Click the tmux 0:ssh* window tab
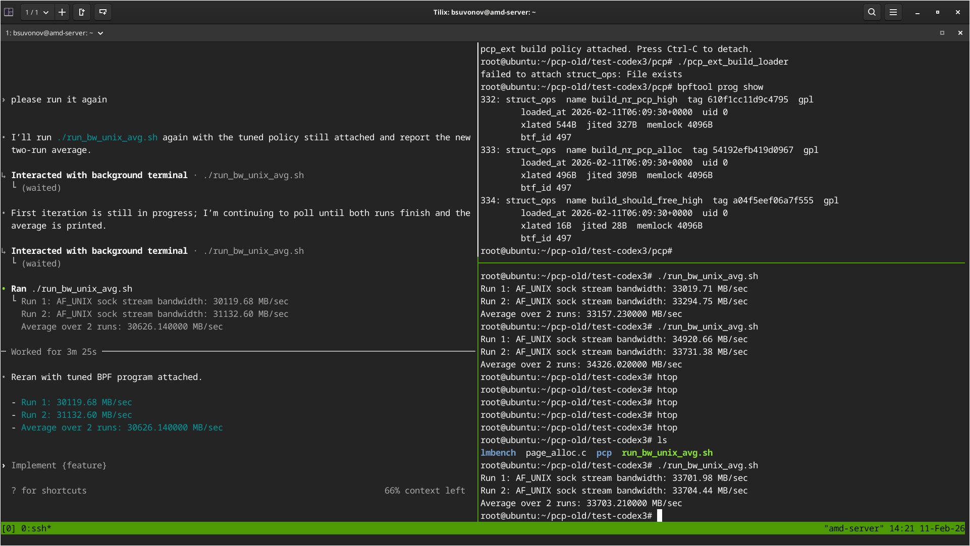The image size is (970, 546). (36, 528)
